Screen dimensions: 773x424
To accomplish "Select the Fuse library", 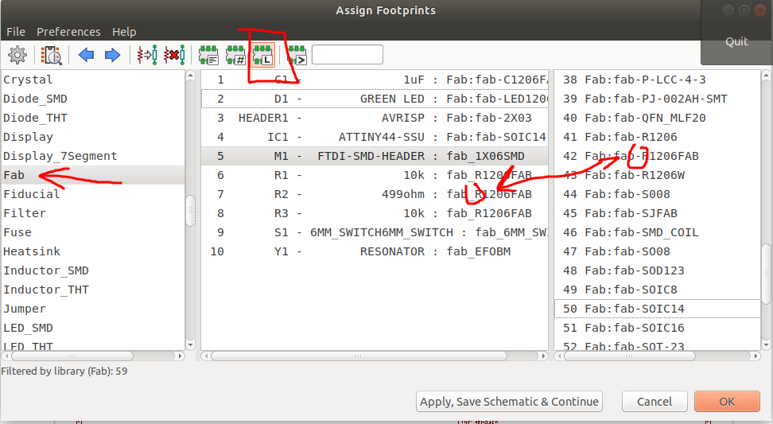I will click(x=93, y=232).
